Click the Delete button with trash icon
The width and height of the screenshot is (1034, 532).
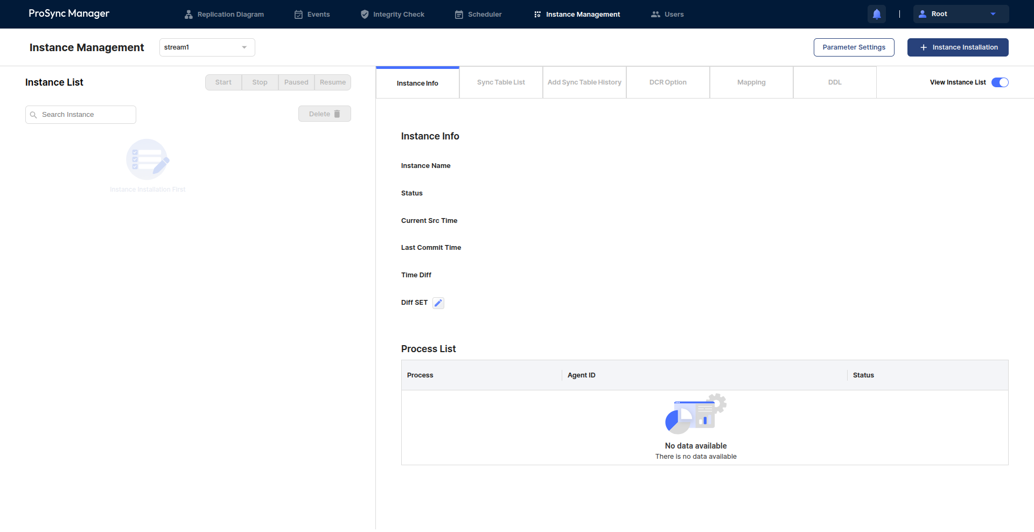[x=324, y=114]
